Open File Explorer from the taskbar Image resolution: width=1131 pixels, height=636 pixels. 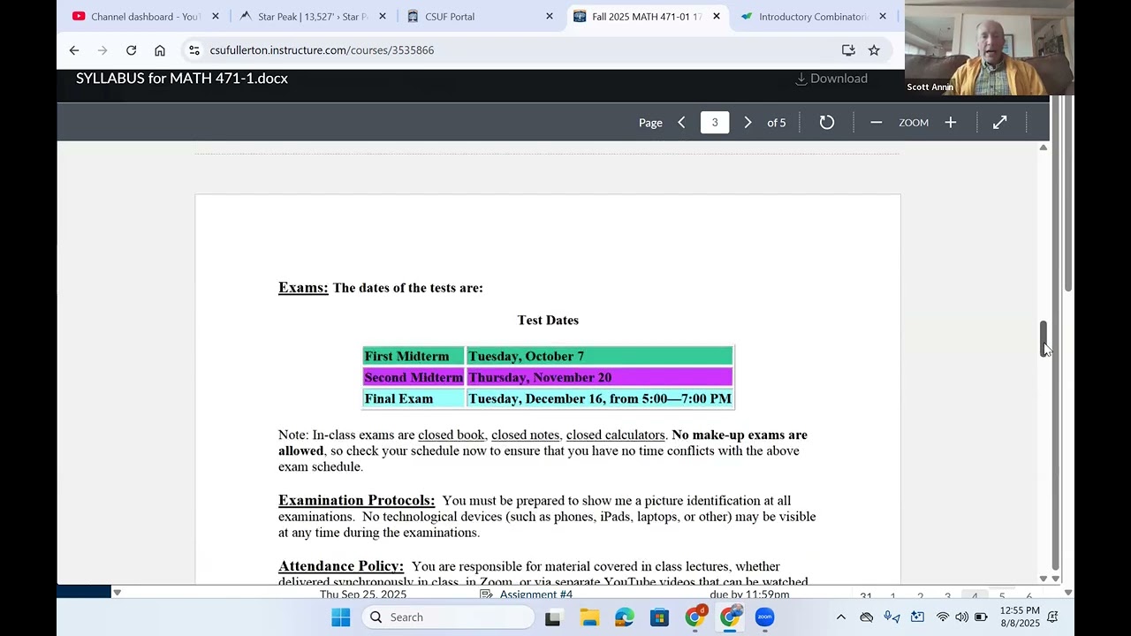click(x=589, y=617)
